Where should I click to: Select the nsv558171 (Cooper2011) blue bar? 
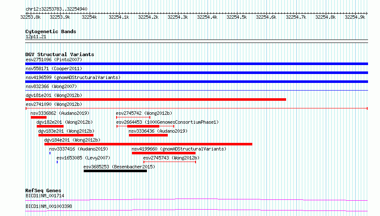tap(196, 73)
